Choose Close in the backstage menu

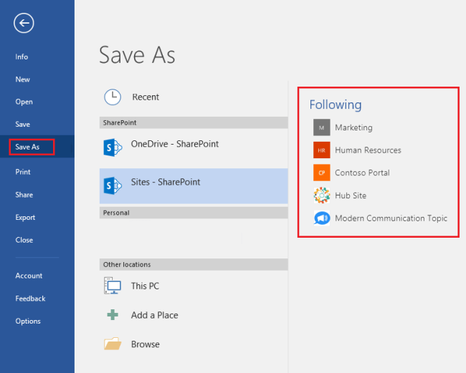click(x=24, y=240)
